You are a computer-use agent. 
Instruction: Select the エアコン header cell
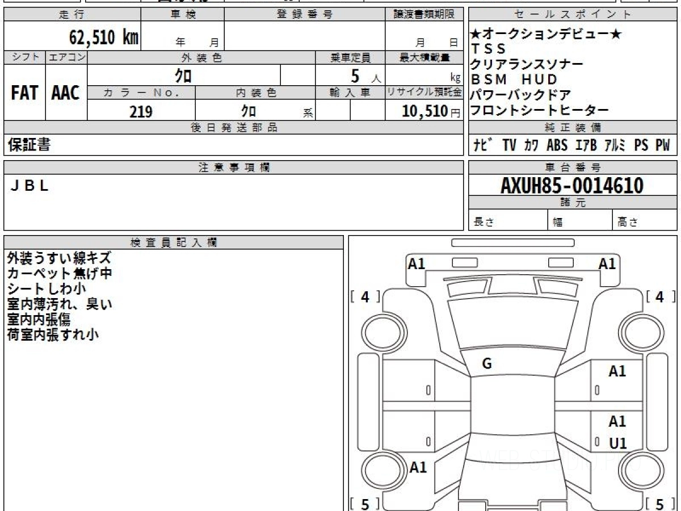(x=66, y=57)
